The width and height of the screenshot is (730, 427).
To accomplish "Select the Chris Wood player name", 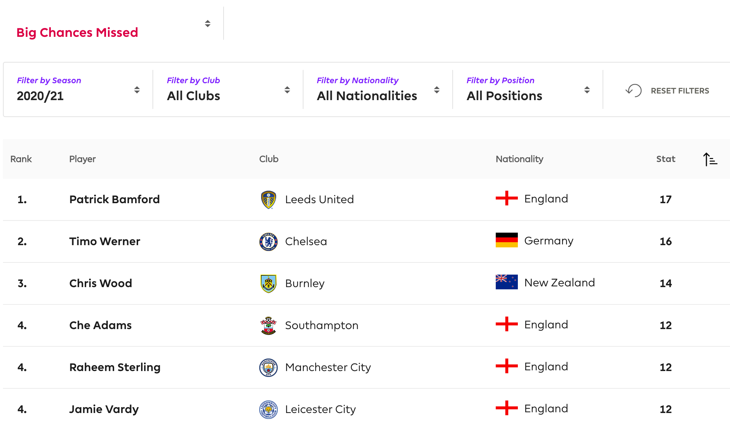I will point(101,283).
